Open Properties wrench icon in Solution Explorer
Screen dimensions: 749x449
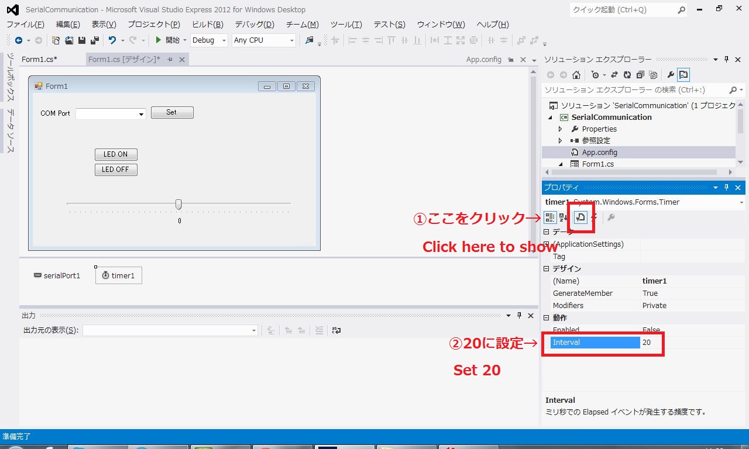tap(671, 75)
